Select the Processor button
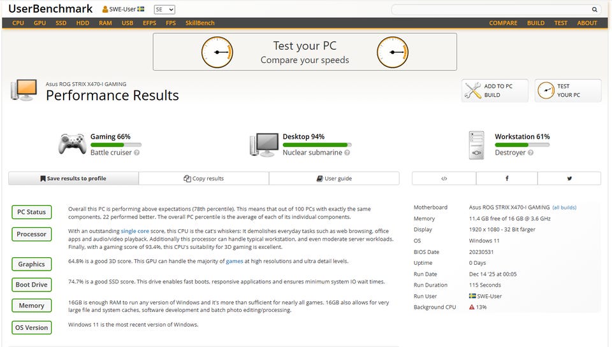Image resolution: width=612 pixels, height=347 pixels. 32,234
